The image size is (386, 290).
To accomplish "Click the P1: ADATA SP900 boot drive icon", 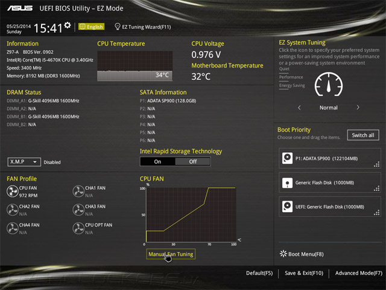I will [x=287, y=158].
